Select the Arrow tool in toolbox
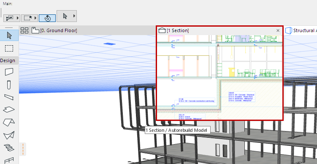The image size is (317, 164). point(9,36)
